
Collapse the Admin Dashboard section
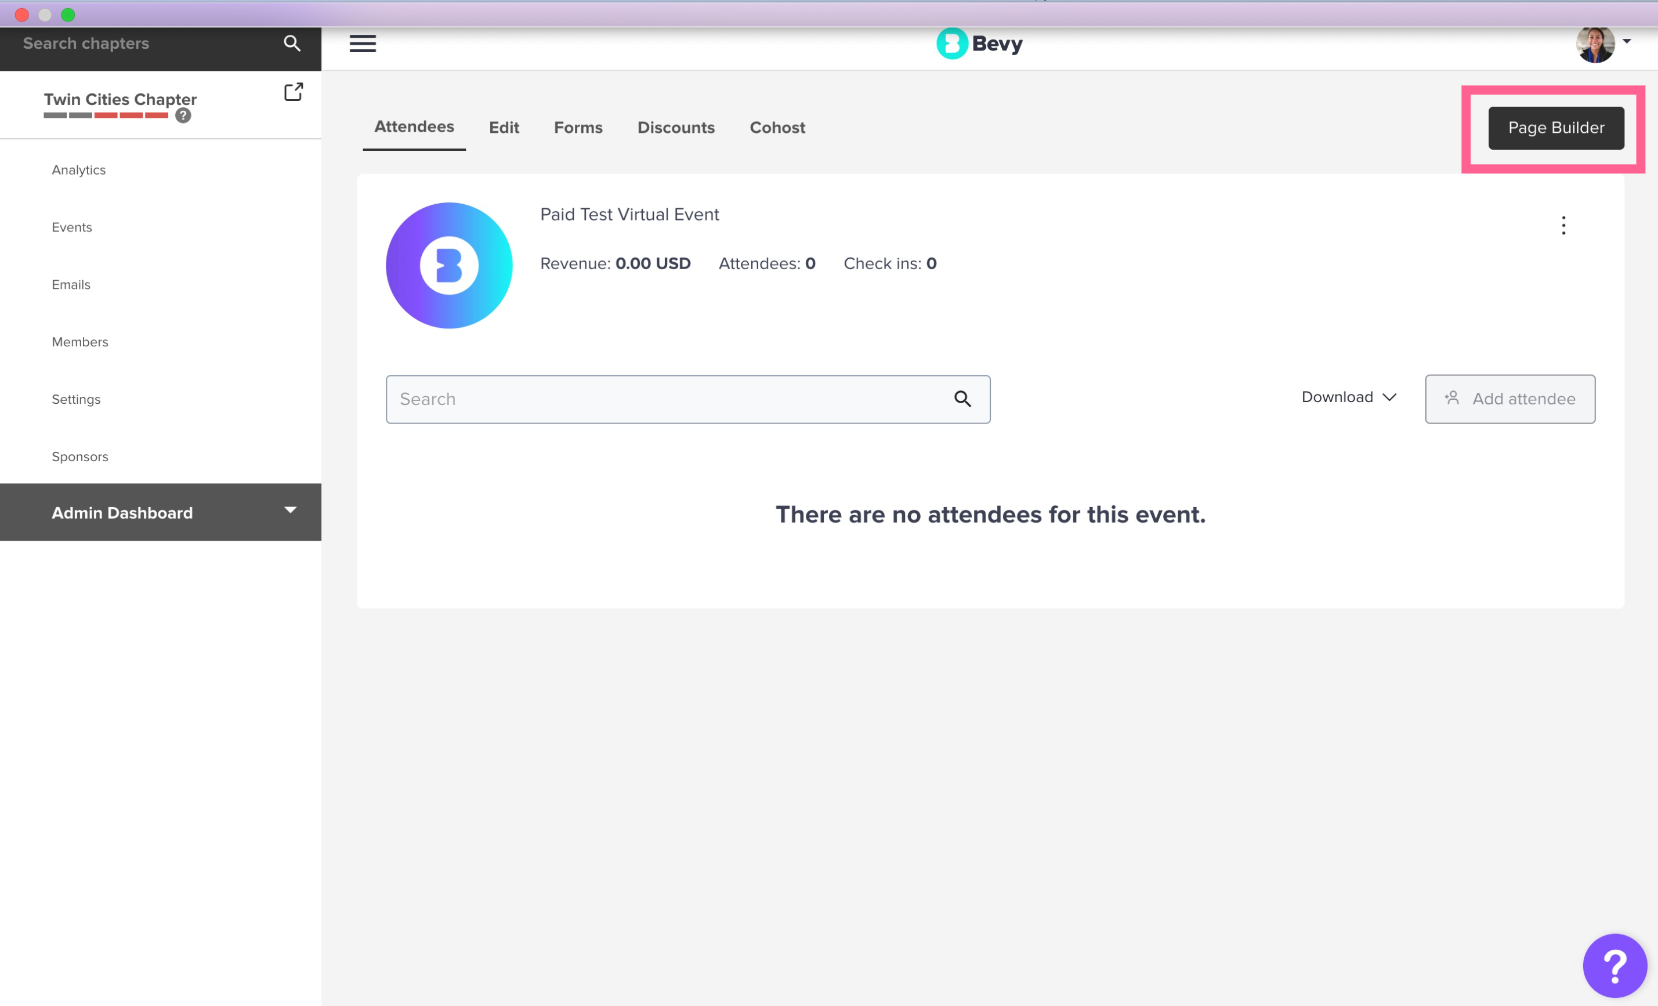[x=291, y=511]
